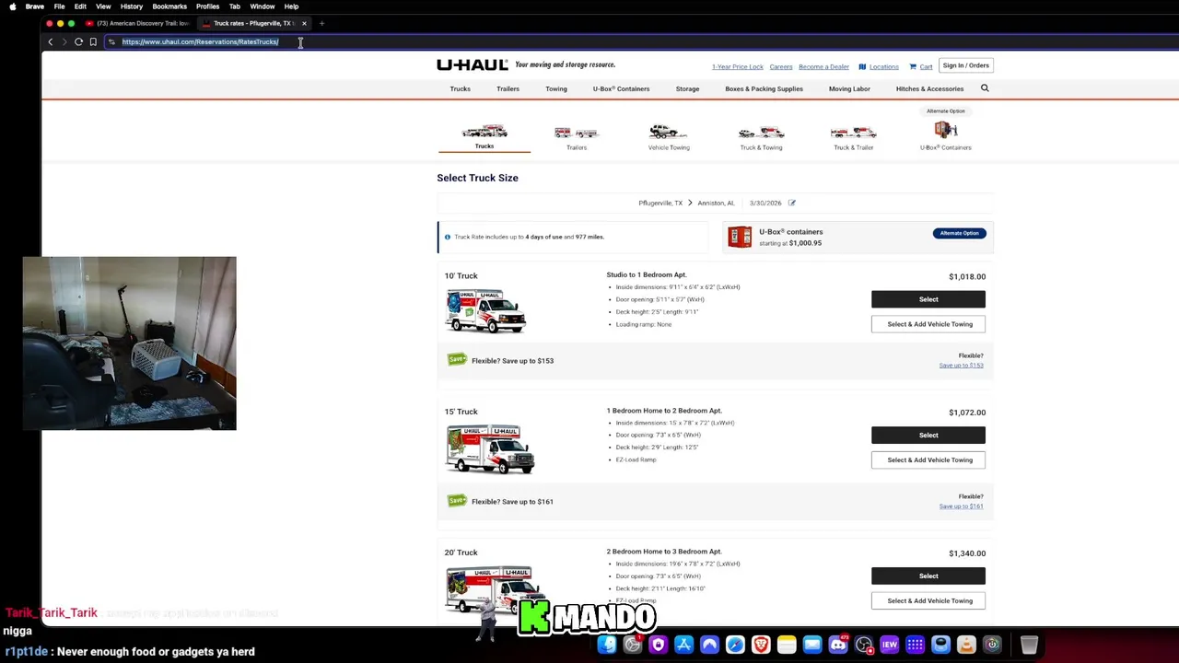
Task: Click the Alternate Option U-Box button
Action: (959, 233)
